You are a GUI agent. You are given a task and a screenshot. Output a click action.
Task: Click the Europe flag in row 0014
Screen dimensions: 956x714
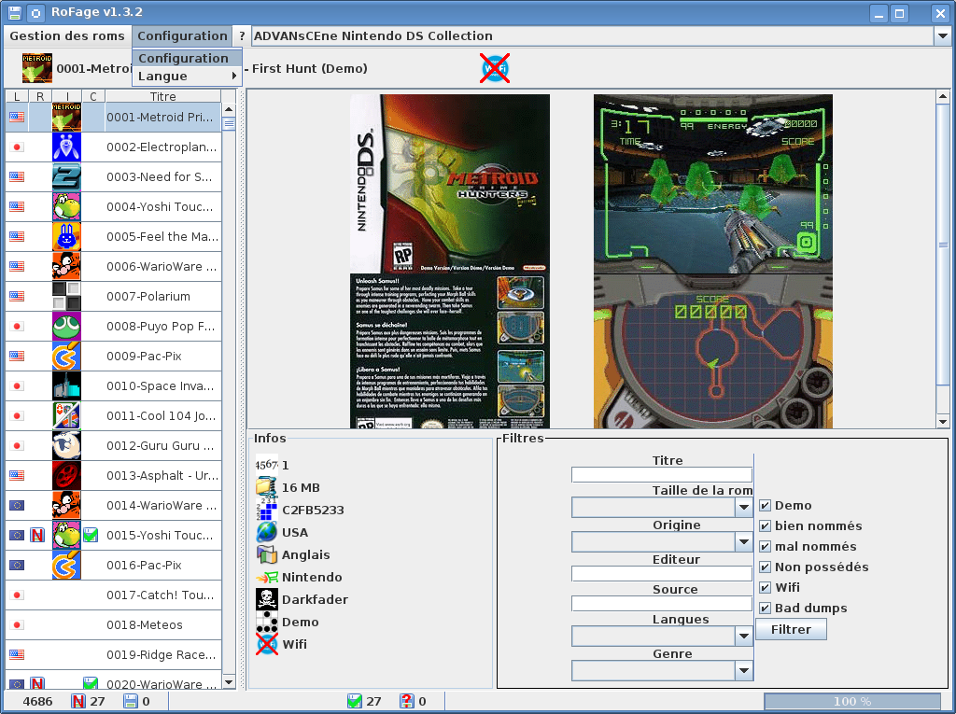[17, 506]
